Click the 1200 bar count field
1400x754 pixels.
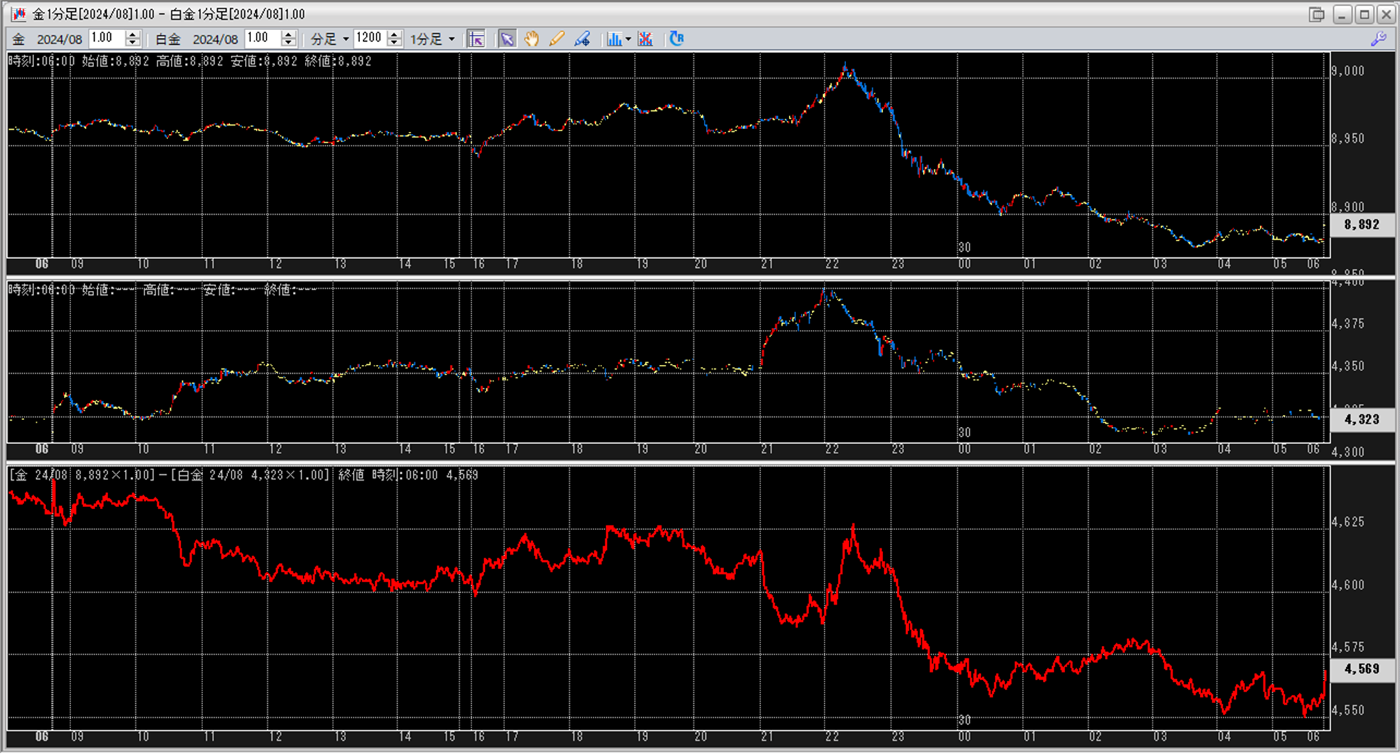369,38
